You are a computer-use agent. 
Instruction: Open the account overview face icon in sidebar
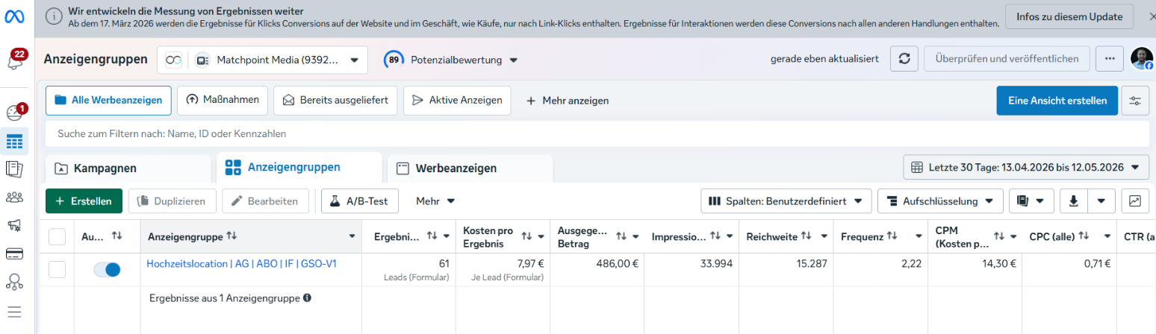16,113
